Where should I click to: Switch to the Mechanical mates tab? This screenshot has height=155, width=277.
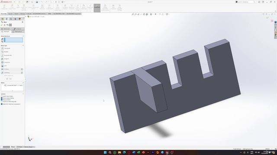click(18, 31)
